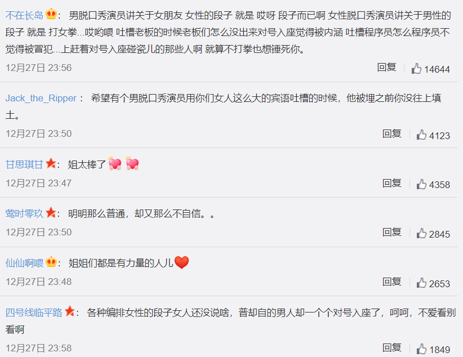The width and height of the screenshot is (463, 357).
Task: Click star badge beside 四号线临平路
Action: [x=70, y=311]
